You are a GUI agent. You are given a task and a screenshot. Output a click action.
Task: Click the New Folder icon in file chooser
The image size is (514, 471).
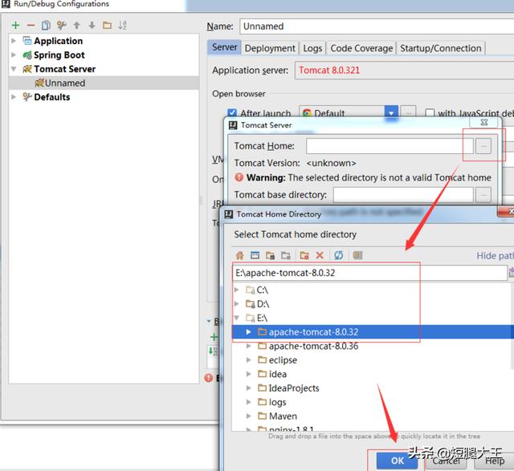(x=304, y=255)
